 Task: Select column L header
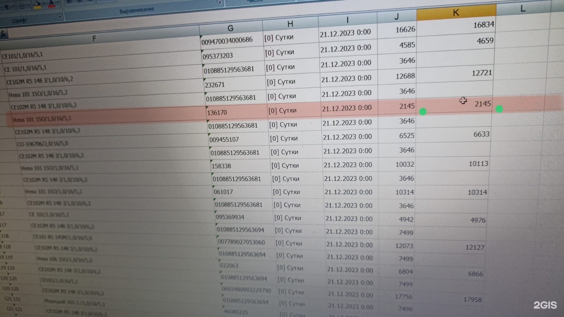click(x=523, y=9)
